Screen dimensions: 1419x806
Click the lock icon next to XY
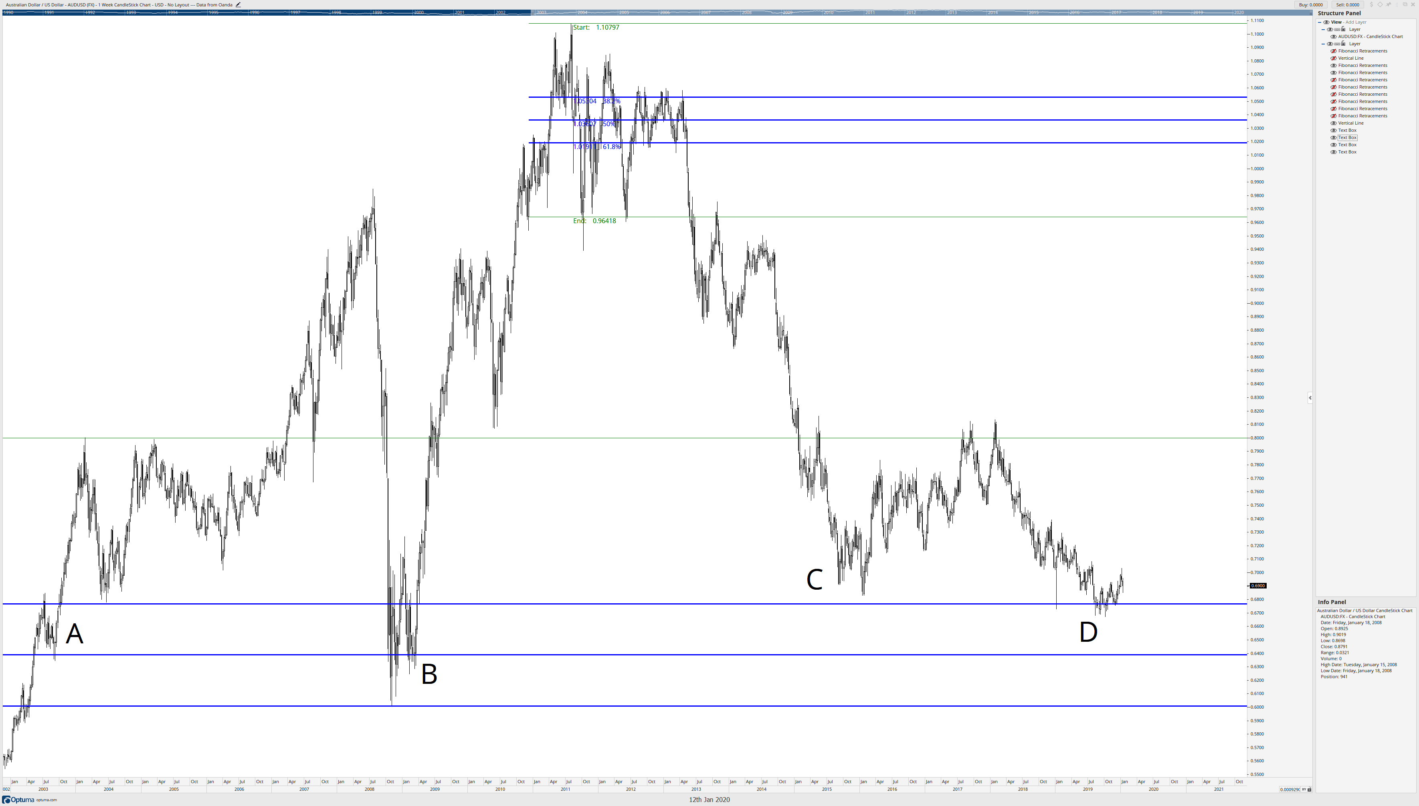[1309, 790]
